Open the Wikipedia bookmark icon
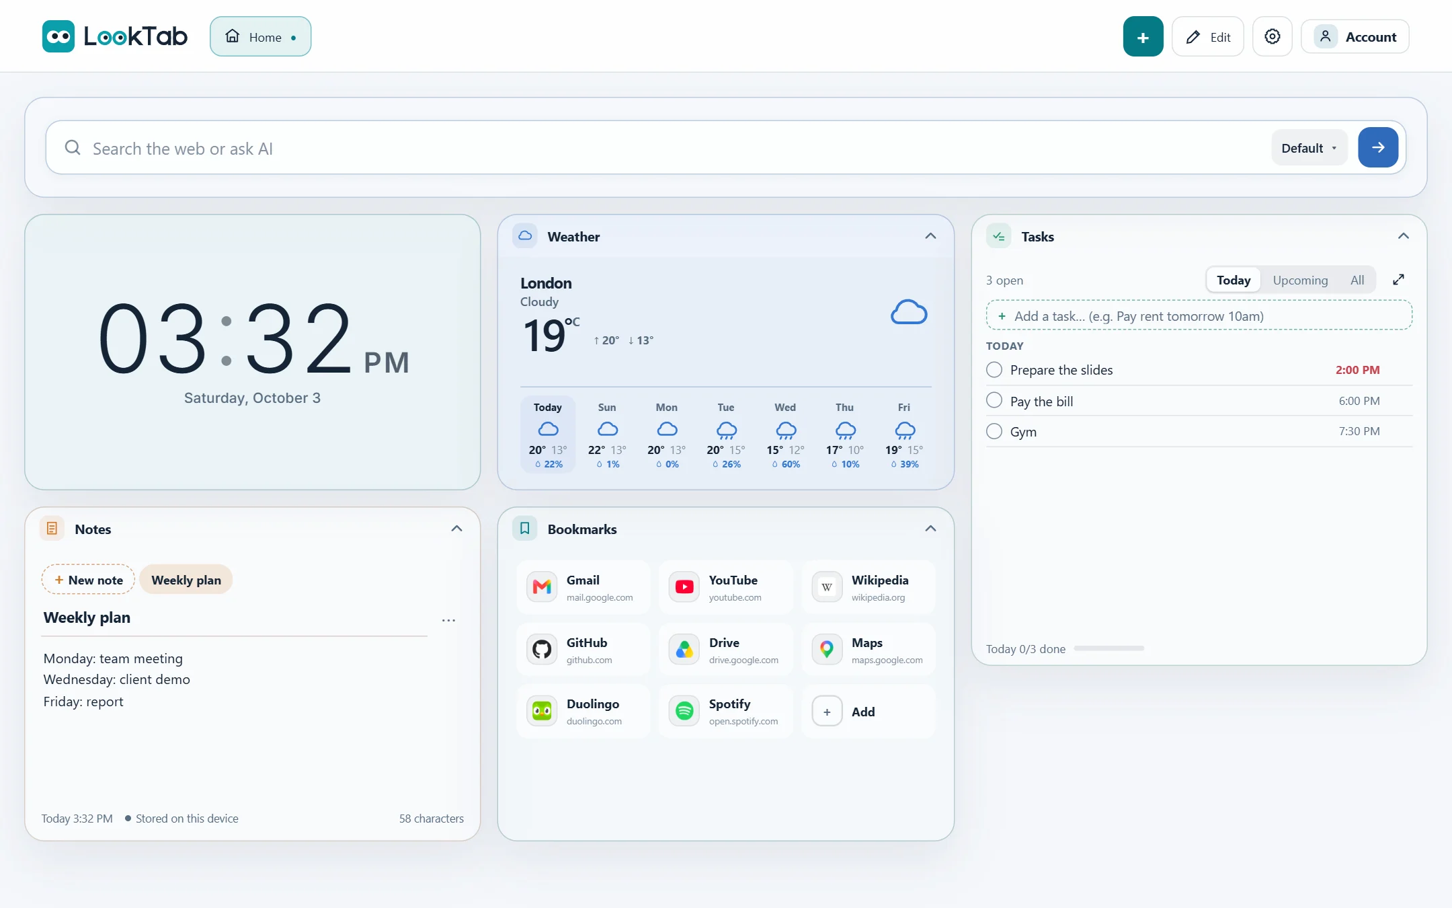Screen dimensions: 1452x908 (827, 587)
